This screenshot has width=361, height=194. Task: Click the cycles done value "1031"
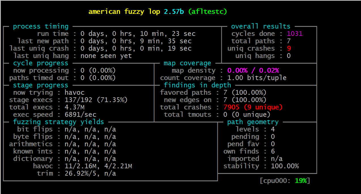295,34
